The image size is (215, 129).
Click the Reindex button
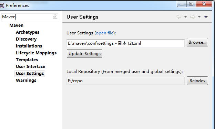tap(197, 80)
